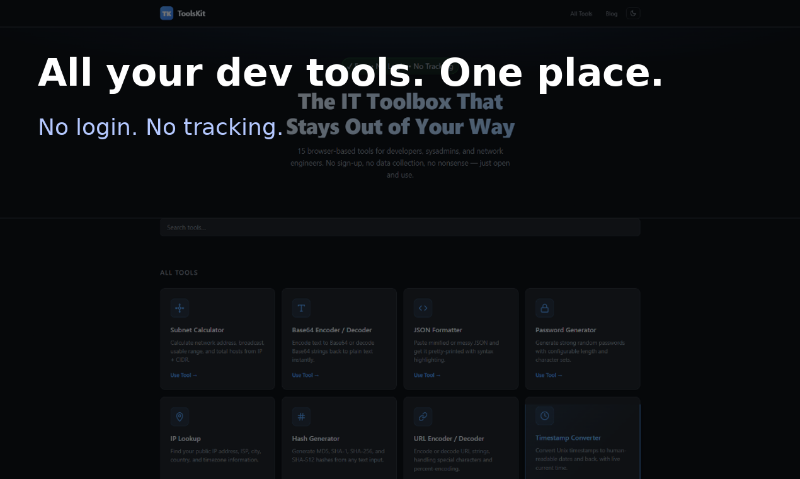
Task: Click the Timestamp Converter clock icon
Action: pos(544,416)
